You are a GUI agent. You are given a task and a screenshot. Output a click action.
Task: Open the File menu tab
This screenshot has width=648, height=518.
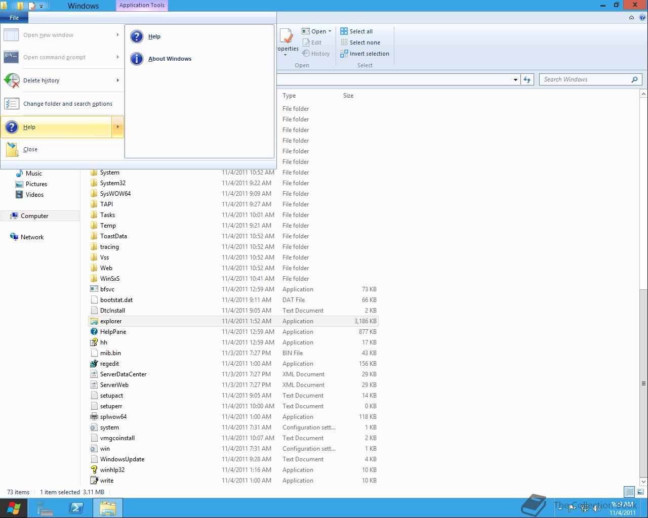coord(14,18)
